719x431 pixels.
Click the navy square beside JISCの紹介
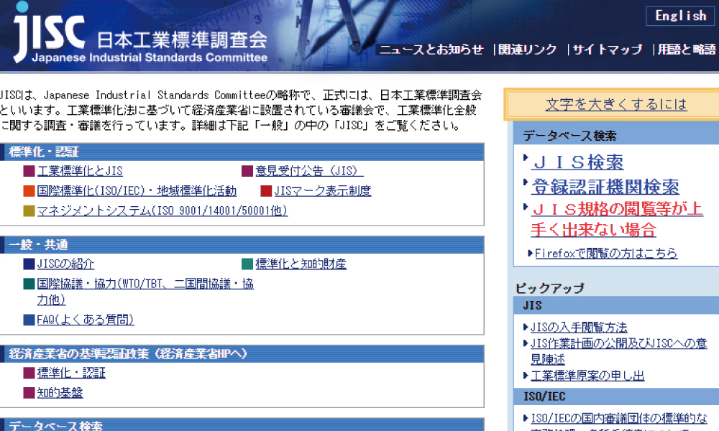pyautogui.click(x=29, y=264)
